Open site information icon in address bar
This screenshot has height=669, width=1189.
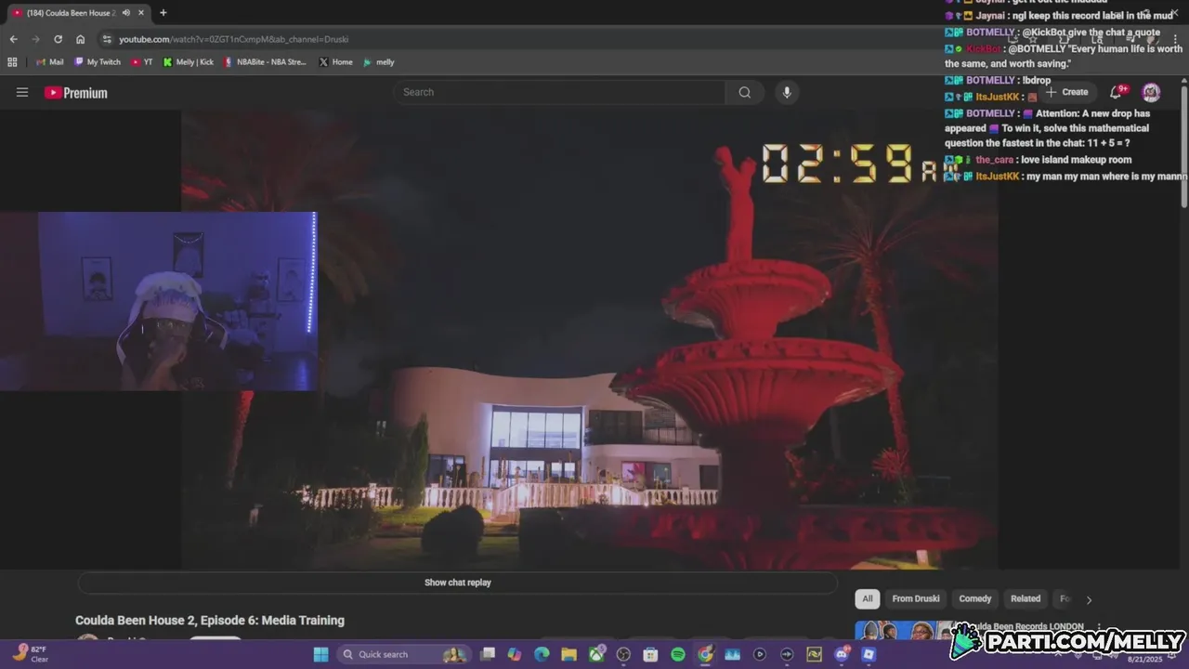[107, 39]
